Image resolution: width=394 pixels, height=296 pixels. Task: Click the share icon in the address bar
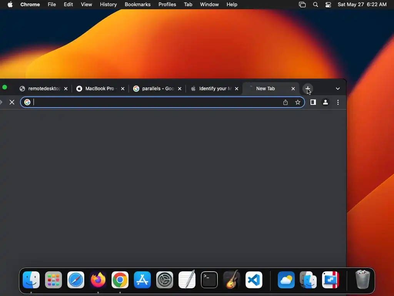[x=285, y=102]
